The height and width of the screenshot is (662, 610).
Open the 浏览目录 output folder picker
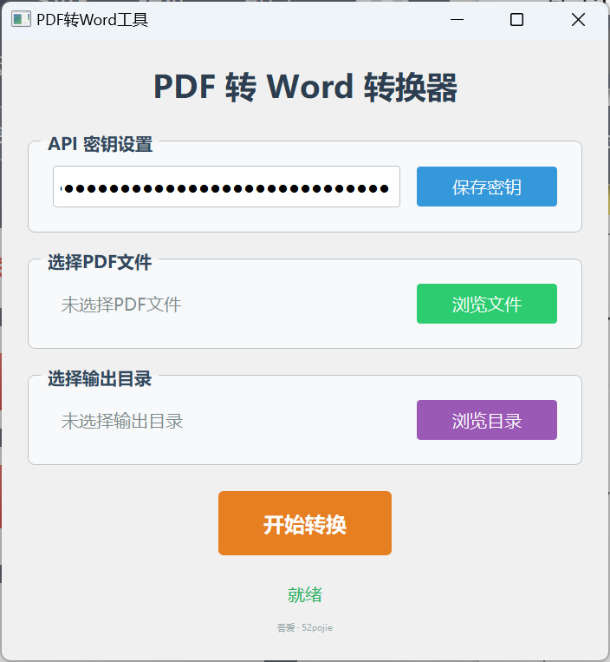(x=487, y=420)
